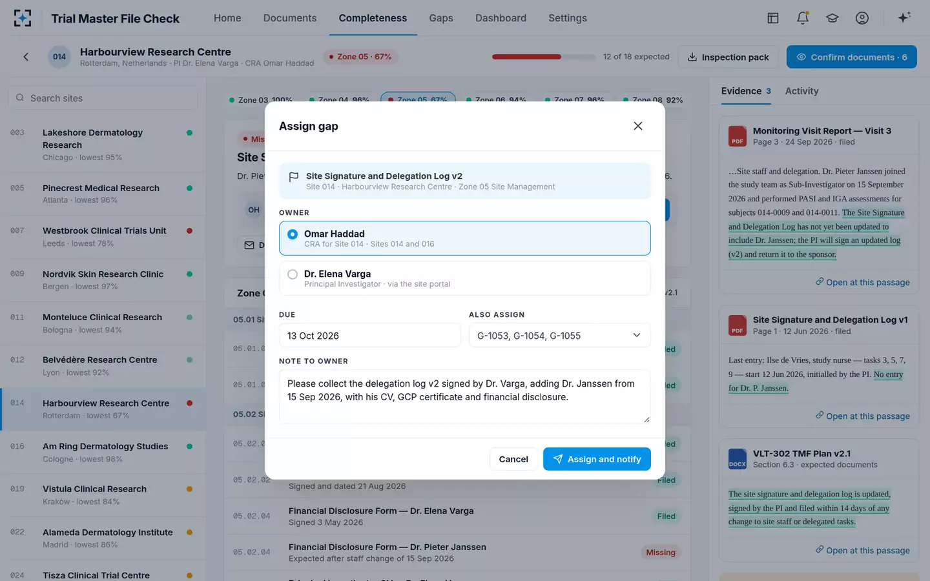Switch to the Dashboard tab
The width and height of the screenshot is (930, 581).
pyautogui.click(x=501, y=18)
